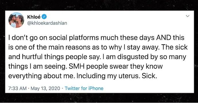Click the 7:33 AM timestamp
This screenshot has width=198, height=103.
point(18,88)
